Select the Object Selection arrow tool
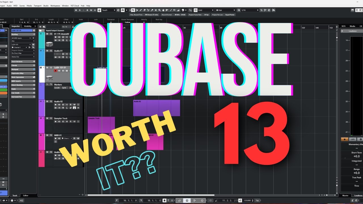The width and height of the screenshot is (363, 204). tap(133, 10)
